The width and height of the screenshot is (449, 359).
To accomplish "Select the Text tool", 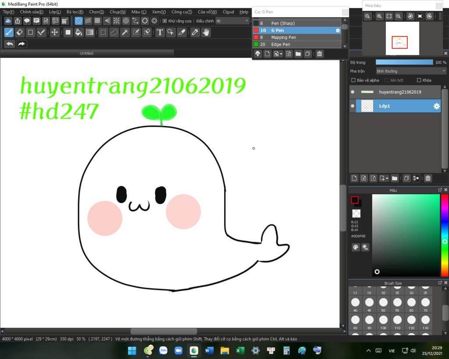I will pyautogui.click(x=160, y=32).
